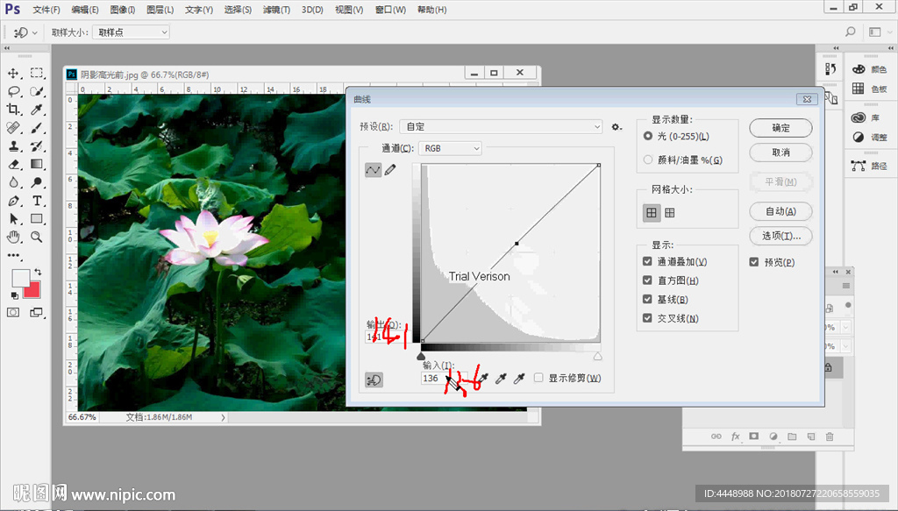Click the on-image adjustment hand icon

[x=374, y=380]
